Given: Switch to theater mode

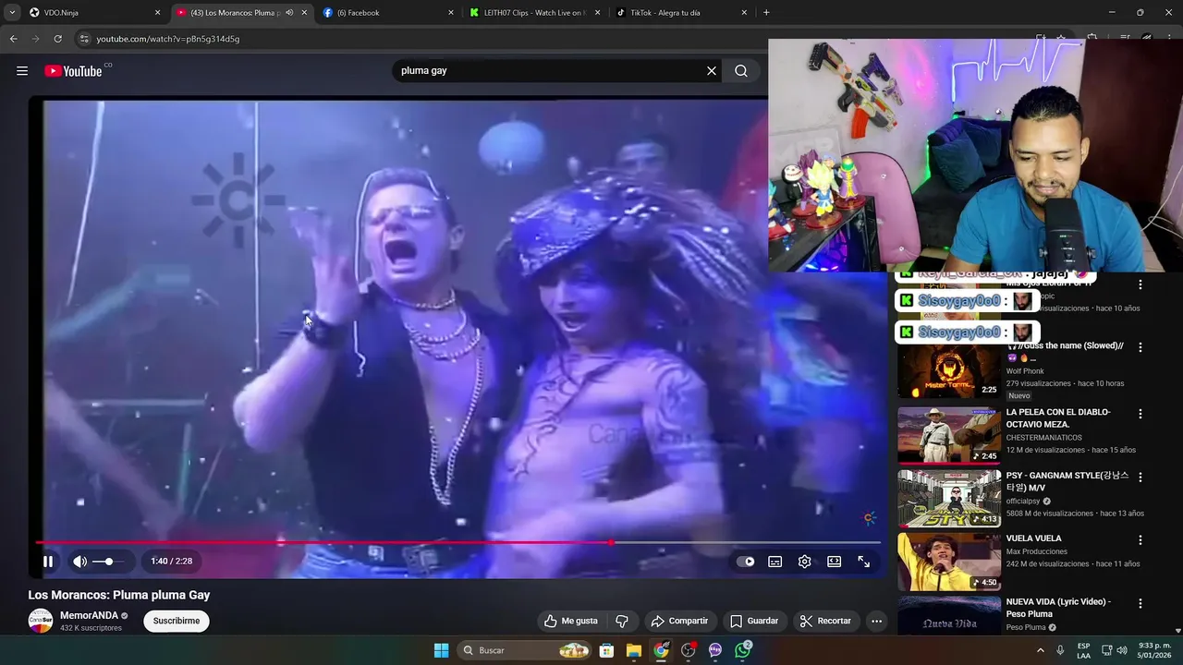Looking at the screenshot, I should (x=835, y=562).
